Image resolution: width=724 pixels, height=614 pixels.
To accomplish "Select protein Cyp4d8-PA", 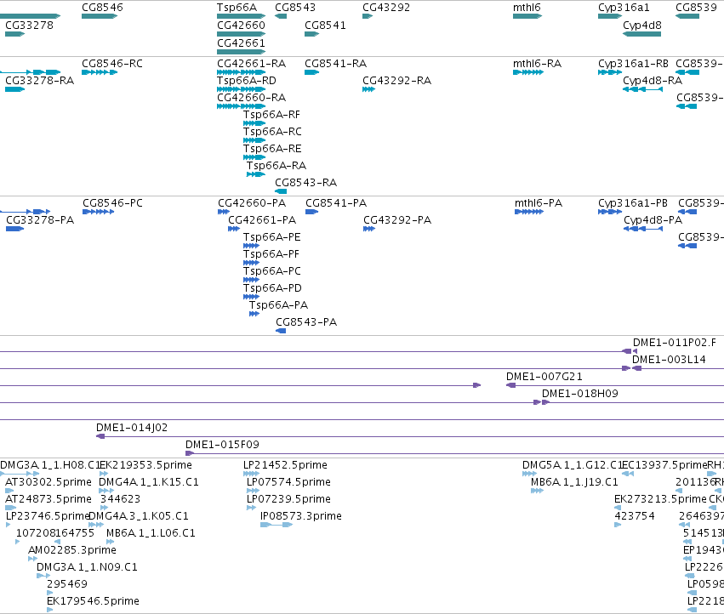I will (643, 229).
